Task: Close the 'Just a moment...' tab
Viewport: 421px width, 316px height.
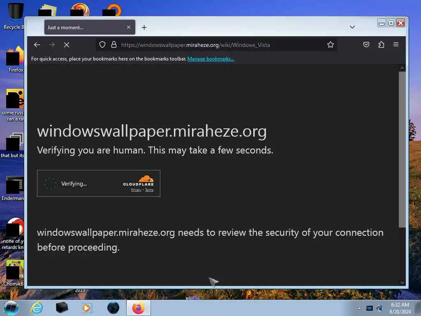Action: pyautogui.click(x=129, y=27)
